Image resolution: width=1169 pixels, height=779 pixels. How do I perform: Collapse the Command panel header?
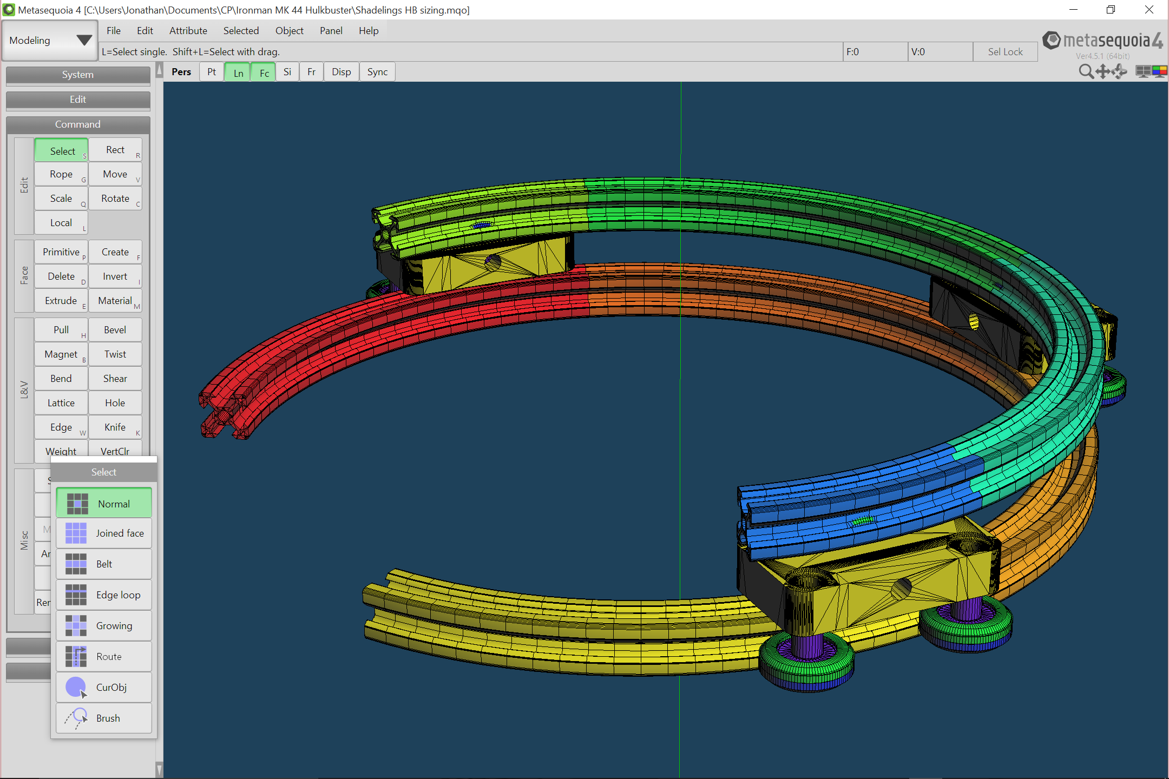click(78, 124)
